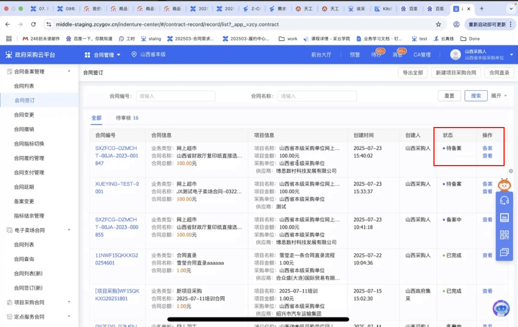Click the chat message icon in floating bar

pyautogui.click(x=504, y=251)
